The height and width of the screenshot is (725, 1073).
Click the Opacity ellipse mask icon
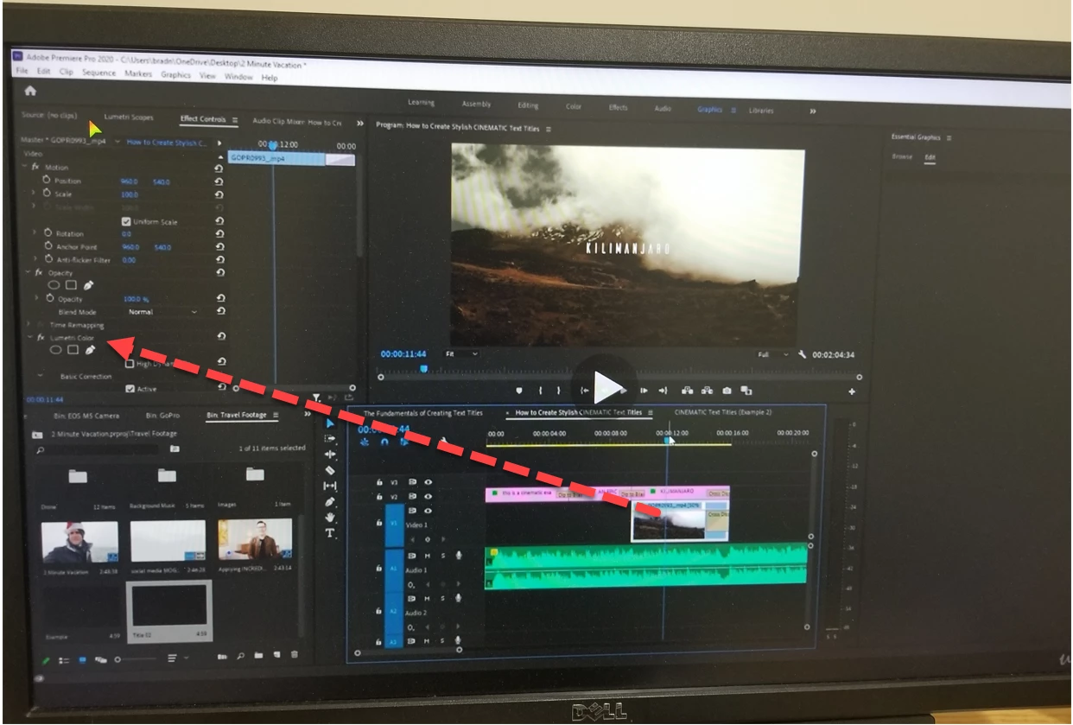click(54, 284)
